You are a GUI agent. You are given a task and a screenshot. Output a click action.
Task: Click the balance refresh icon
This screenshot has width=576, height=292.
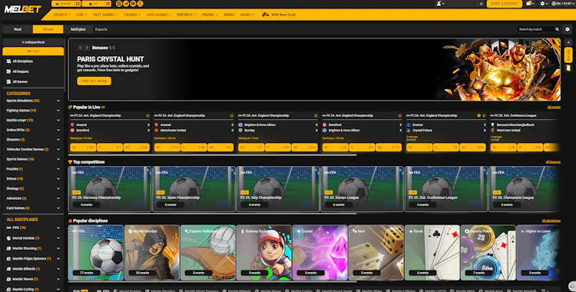pos(482,4)
